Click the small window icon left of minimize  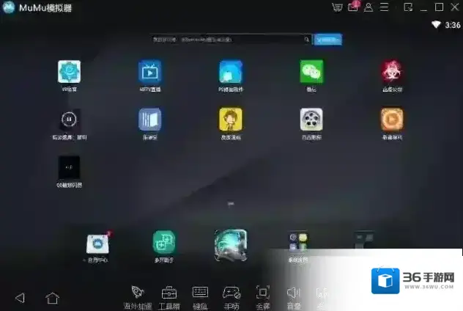click(408, 7)
